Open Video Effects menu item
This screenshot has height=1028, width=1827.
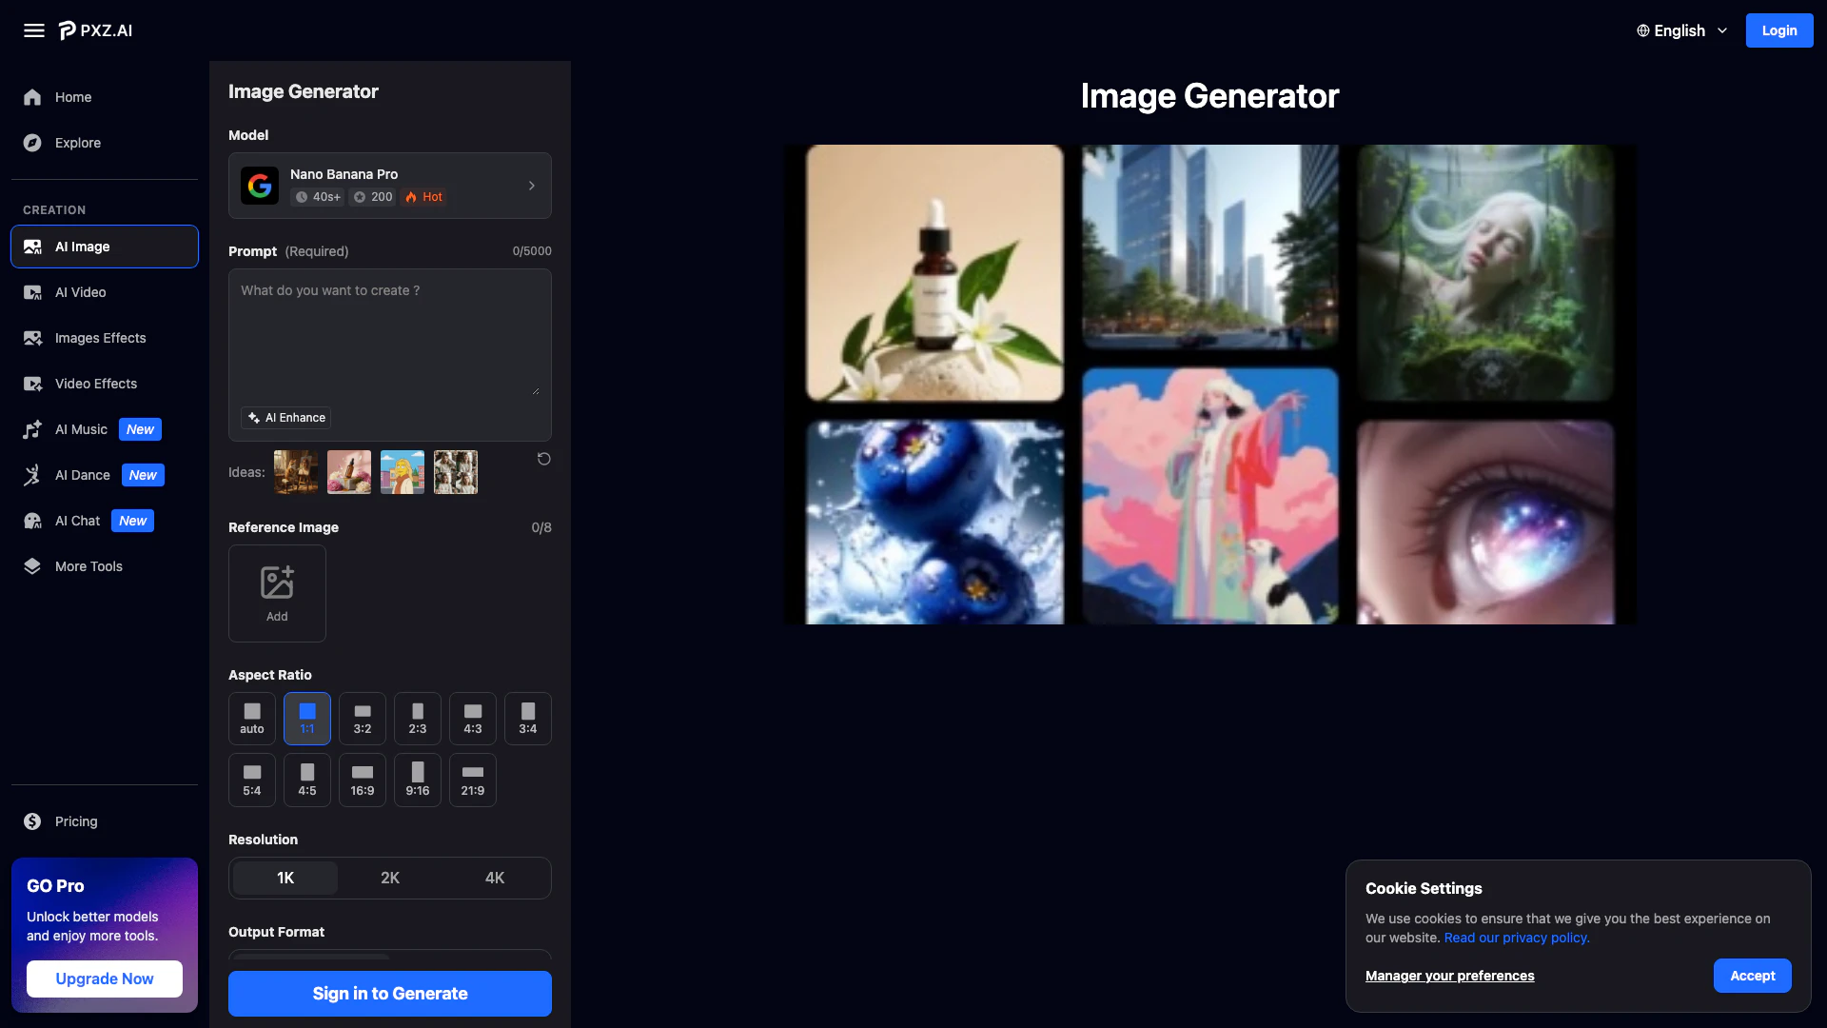[x=95, y=384]
